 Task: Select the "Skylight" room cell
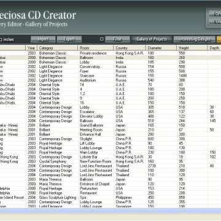point(86,139)
